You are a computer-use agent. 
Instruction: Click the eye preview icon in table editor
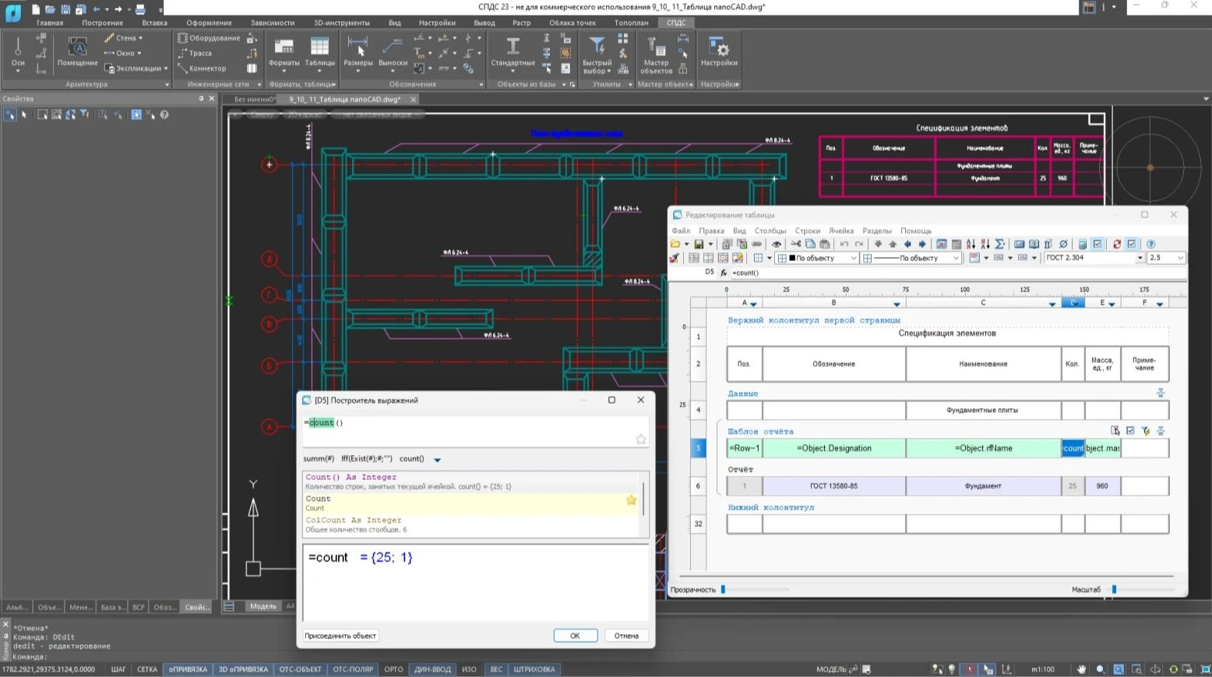coord(776,244)
